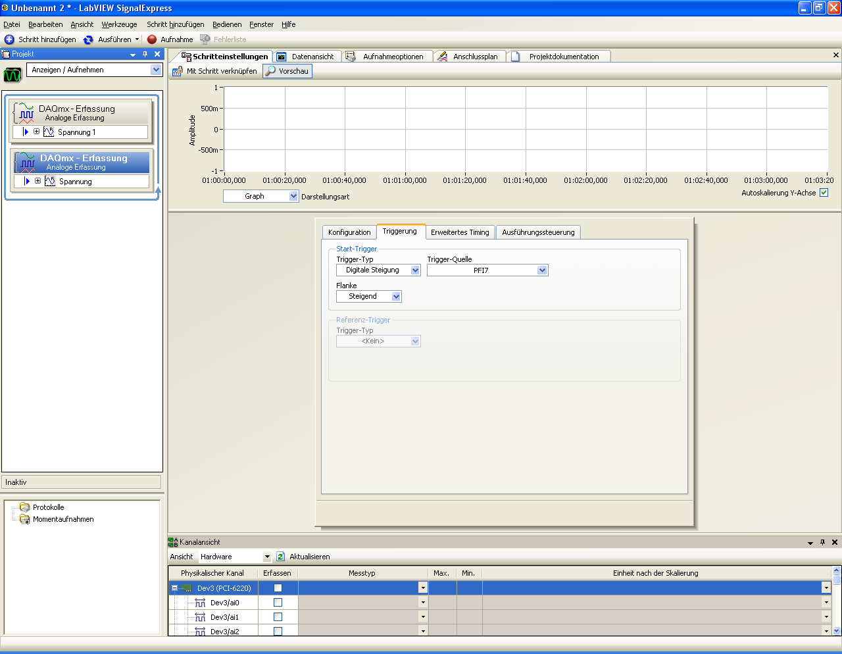The image size is (842, 654).
Task: Open the Ausführen dropdown arrow in toolbar
Action: pos(137,39)
